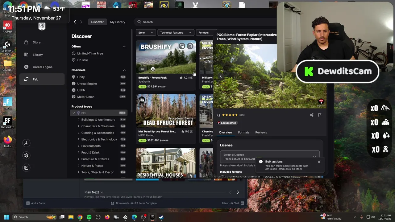Bookmark the Brushify Forest Pack
This screenshot has height=222, width=395.
coord(190,46)
